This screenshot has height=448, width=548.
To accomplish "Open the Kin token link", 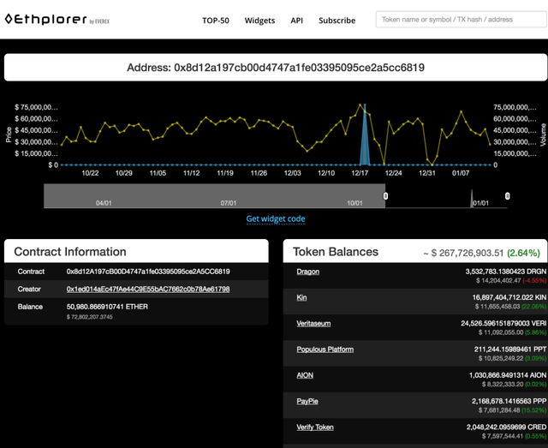I will pos(301,297).
